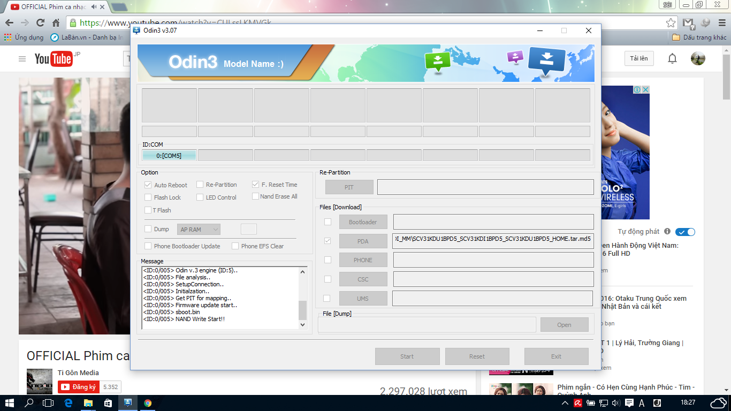731x411 pixels.
Task: Toggle the Auto Reboot checkbox in Odin3
Action: point(148,185)
